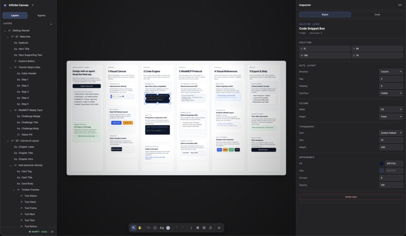Collapse the Toolbar Preview group
Screen dimensions: 406x236
14,190
